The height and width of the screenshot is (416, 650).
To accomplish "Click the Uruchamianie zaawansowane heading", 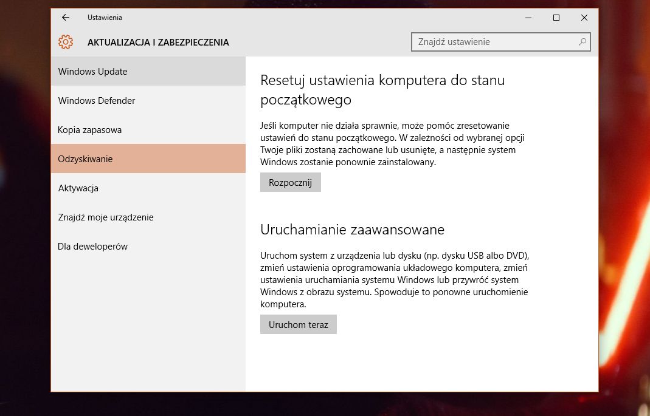I will (x=353, y=230).
